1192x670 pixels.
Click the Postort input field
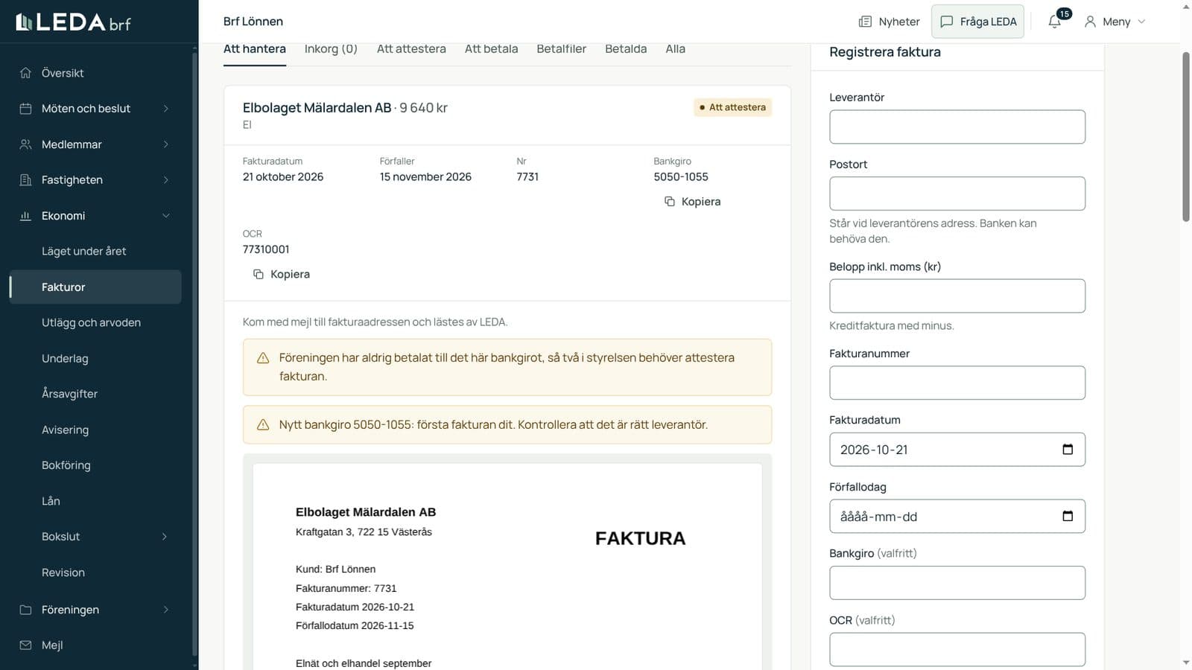957,194
